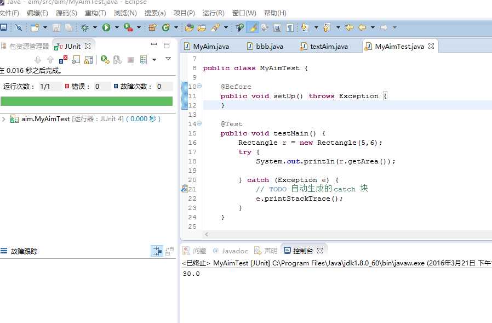Click the Previous Annotation arrow icon
The image size is (492, 323).
pos(327,27)
